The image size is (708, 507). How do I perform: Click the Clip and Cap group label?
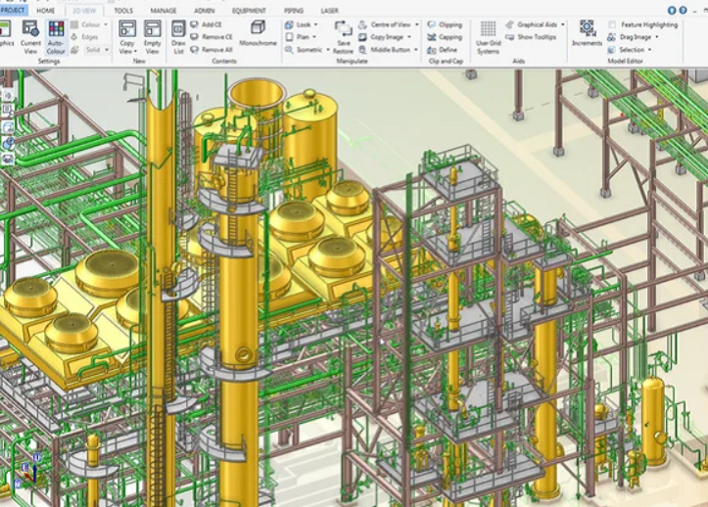(447, 61)
